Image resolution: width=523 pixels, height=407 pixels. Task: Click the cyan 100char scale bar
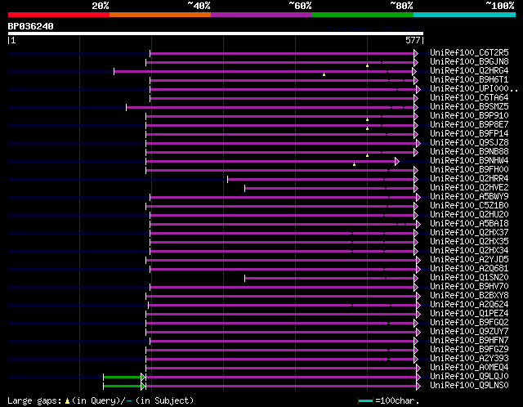coord(365,400)
